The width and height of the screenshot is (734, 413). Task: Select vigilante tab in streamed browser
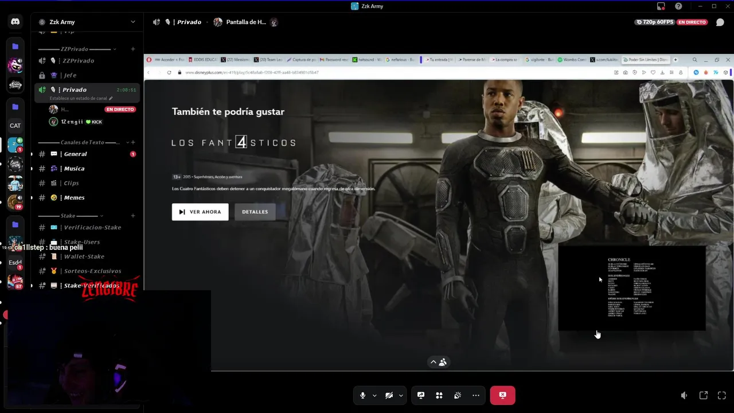tap(539, 60)
